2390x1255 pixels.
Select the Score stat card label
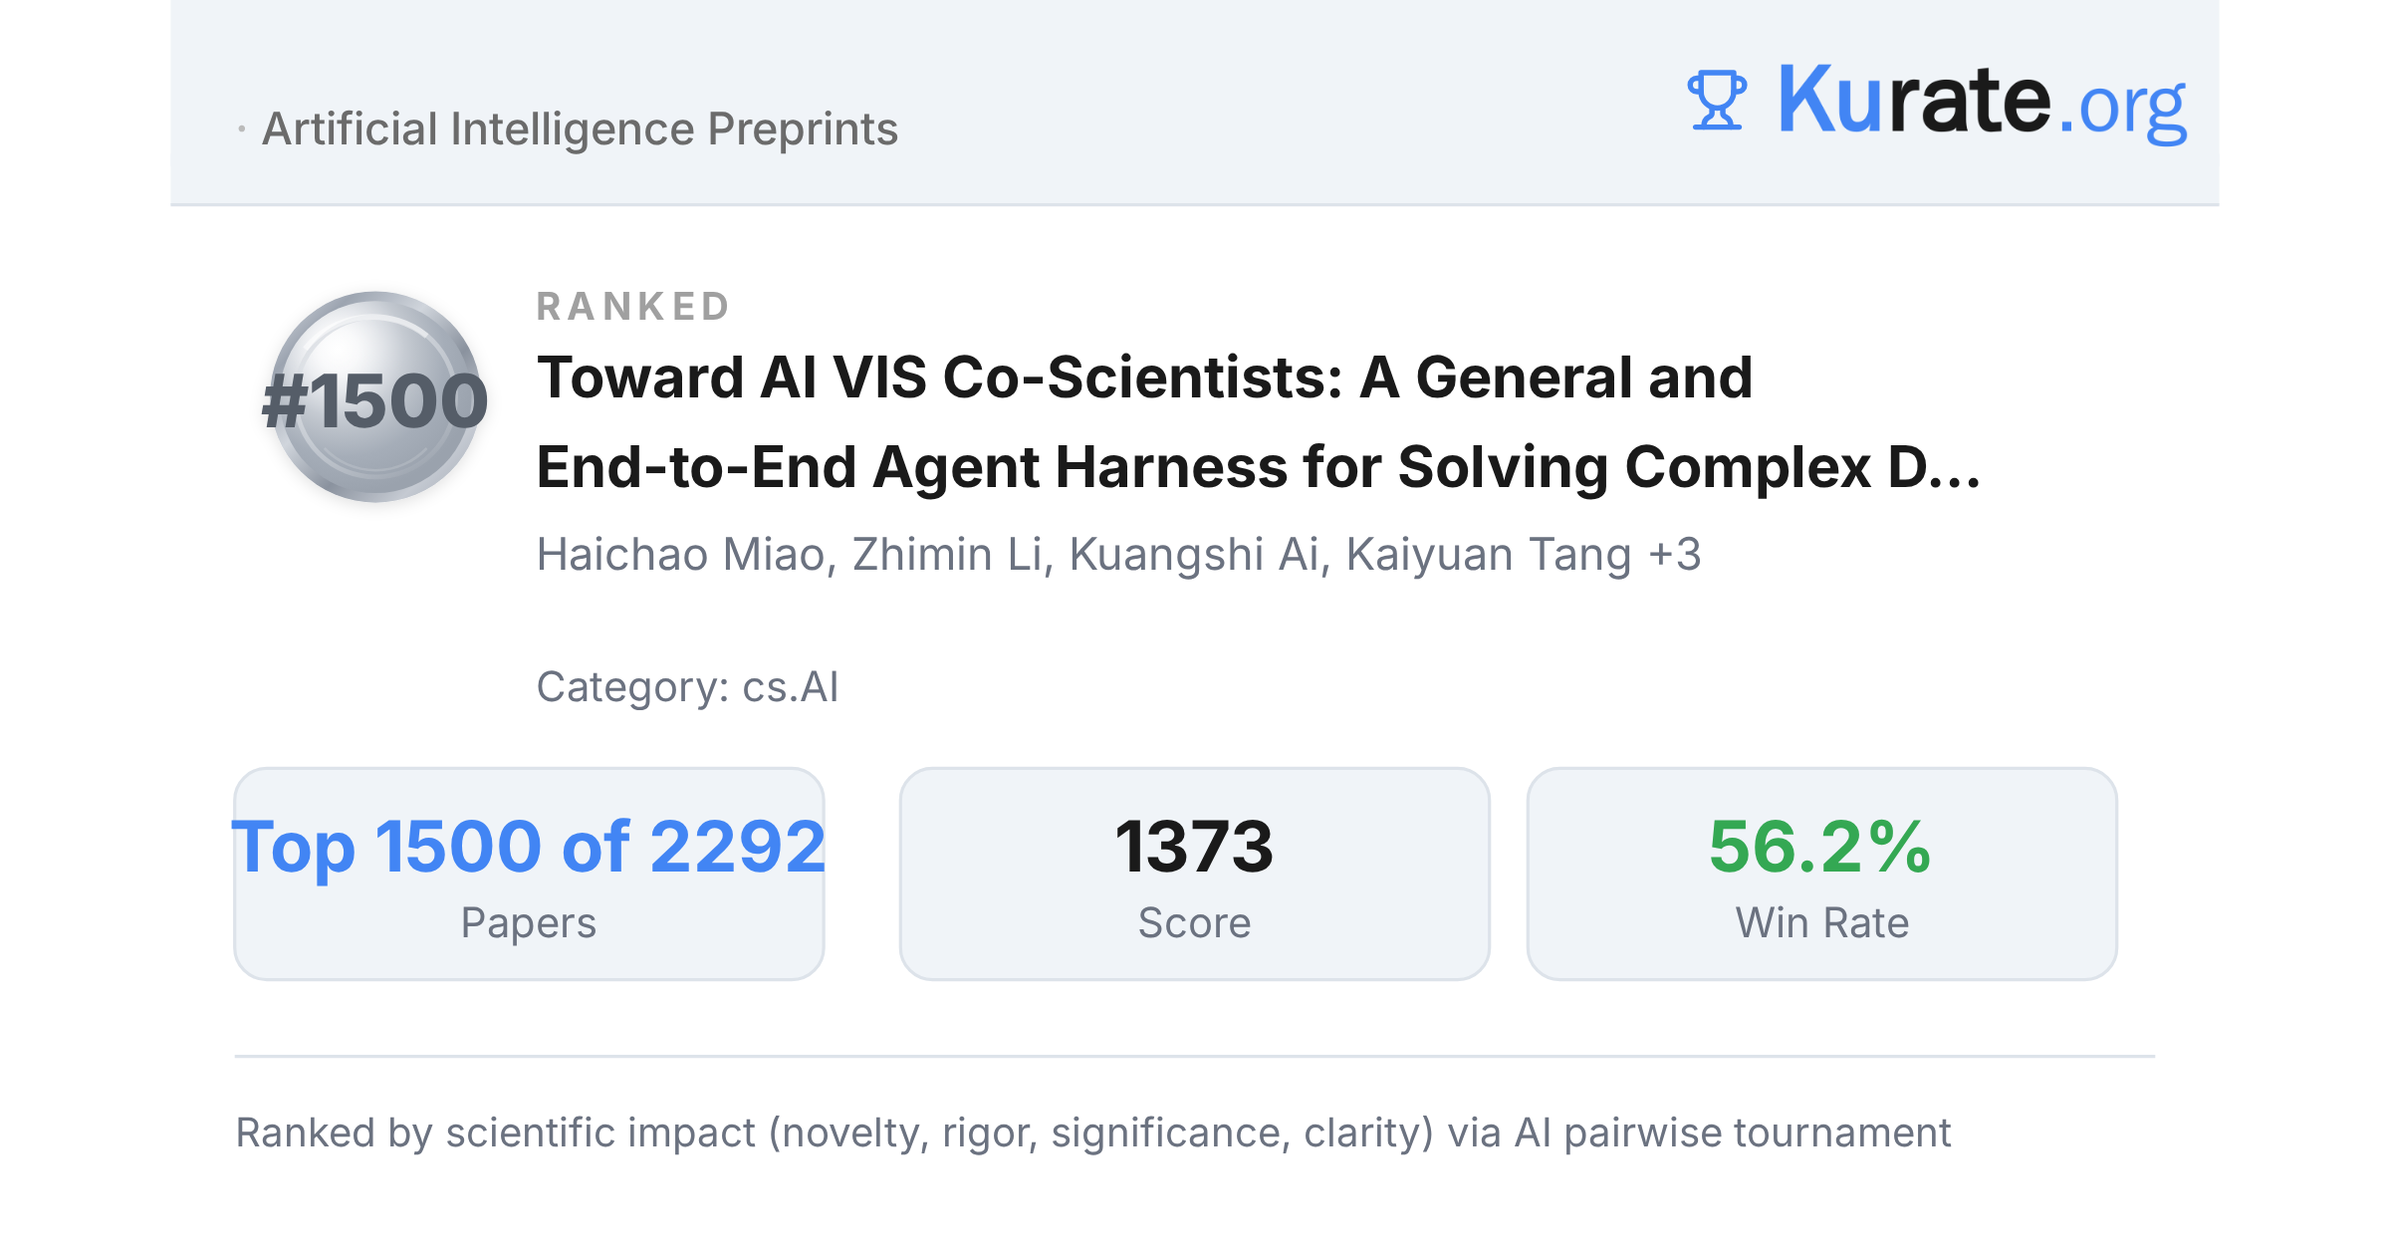coord(1194,923)
